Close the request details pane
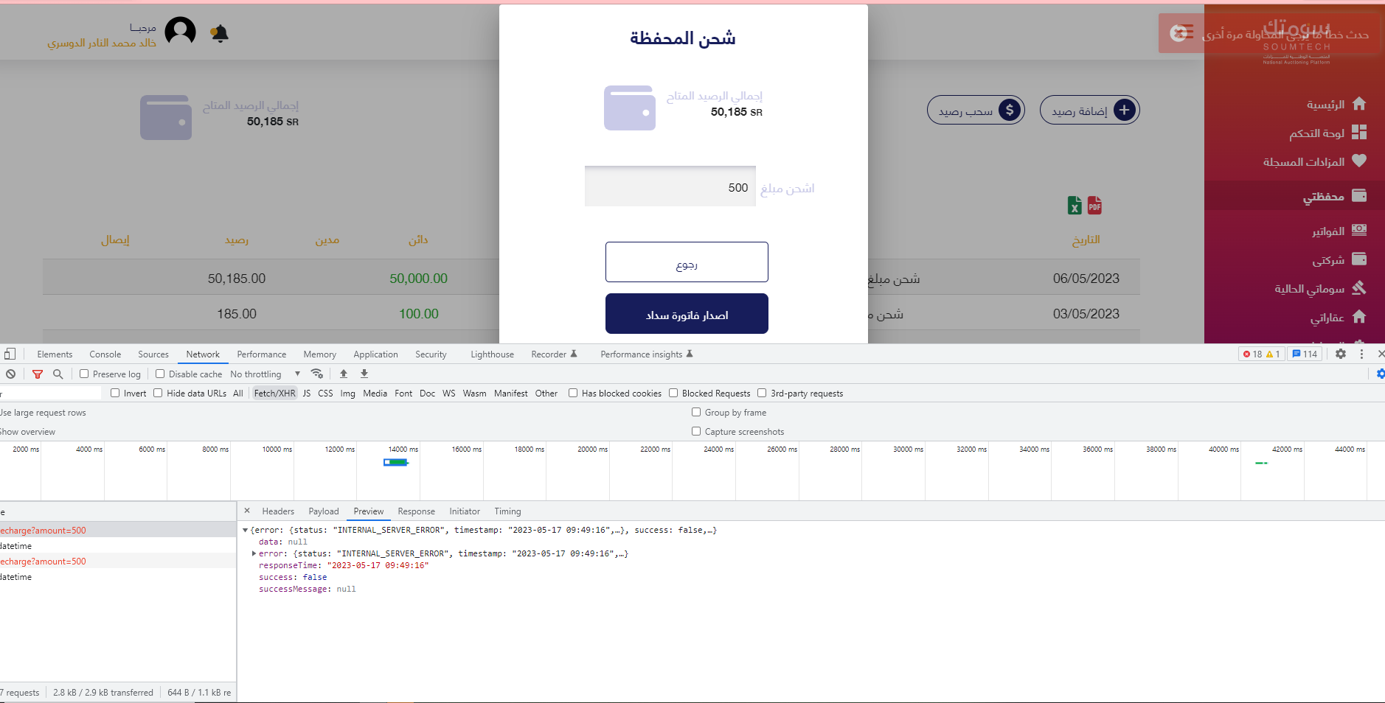This screenshot has height=703, width=1385. (247, 511)
